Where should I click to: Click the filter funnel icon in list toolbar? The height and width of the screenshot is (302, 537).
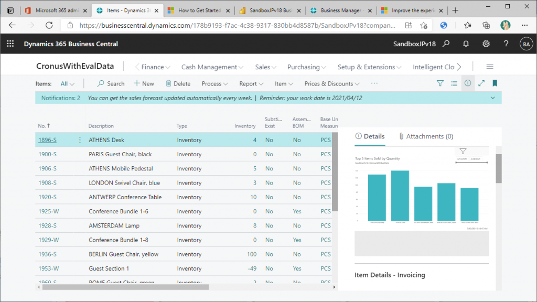click(440, 83)
